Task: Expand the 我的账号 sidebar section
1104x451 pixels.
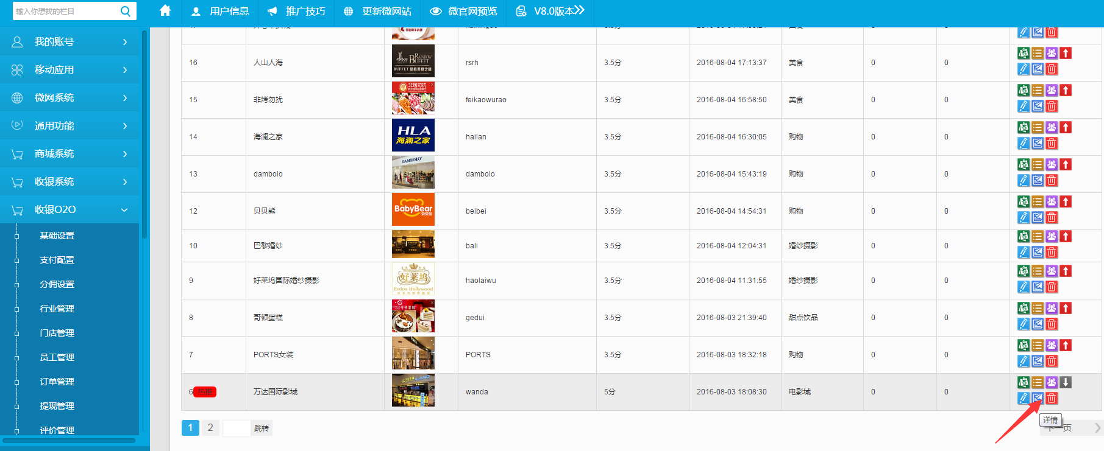Action: 69,42
